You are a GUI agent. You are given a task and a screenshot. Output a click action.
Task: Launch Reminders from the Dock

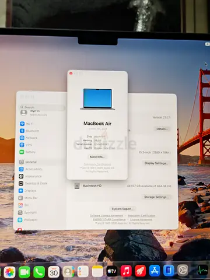83,271
